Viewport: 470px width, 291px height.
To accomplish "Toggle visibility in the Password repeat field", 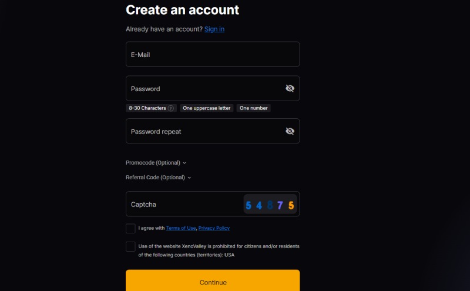I will click(x=290, y=131).
